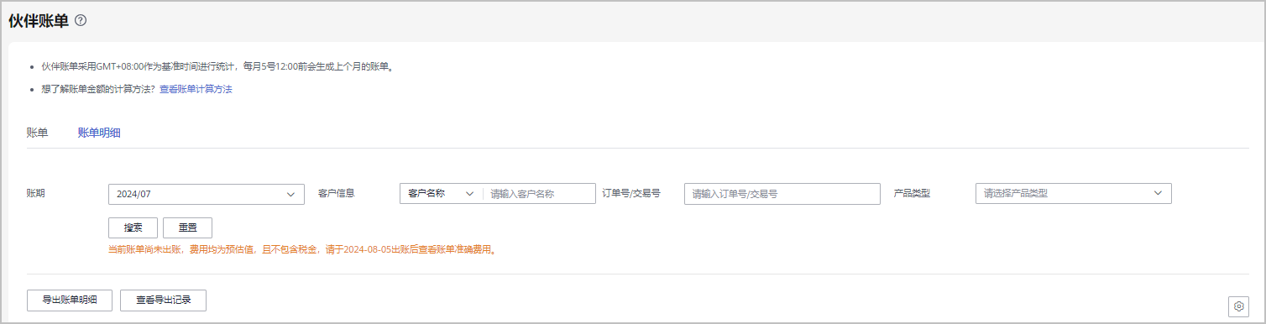This screenshot has height=324, width=1266.
Task: Click the 请选择产品类型 select box
Action: (1073, 193)
